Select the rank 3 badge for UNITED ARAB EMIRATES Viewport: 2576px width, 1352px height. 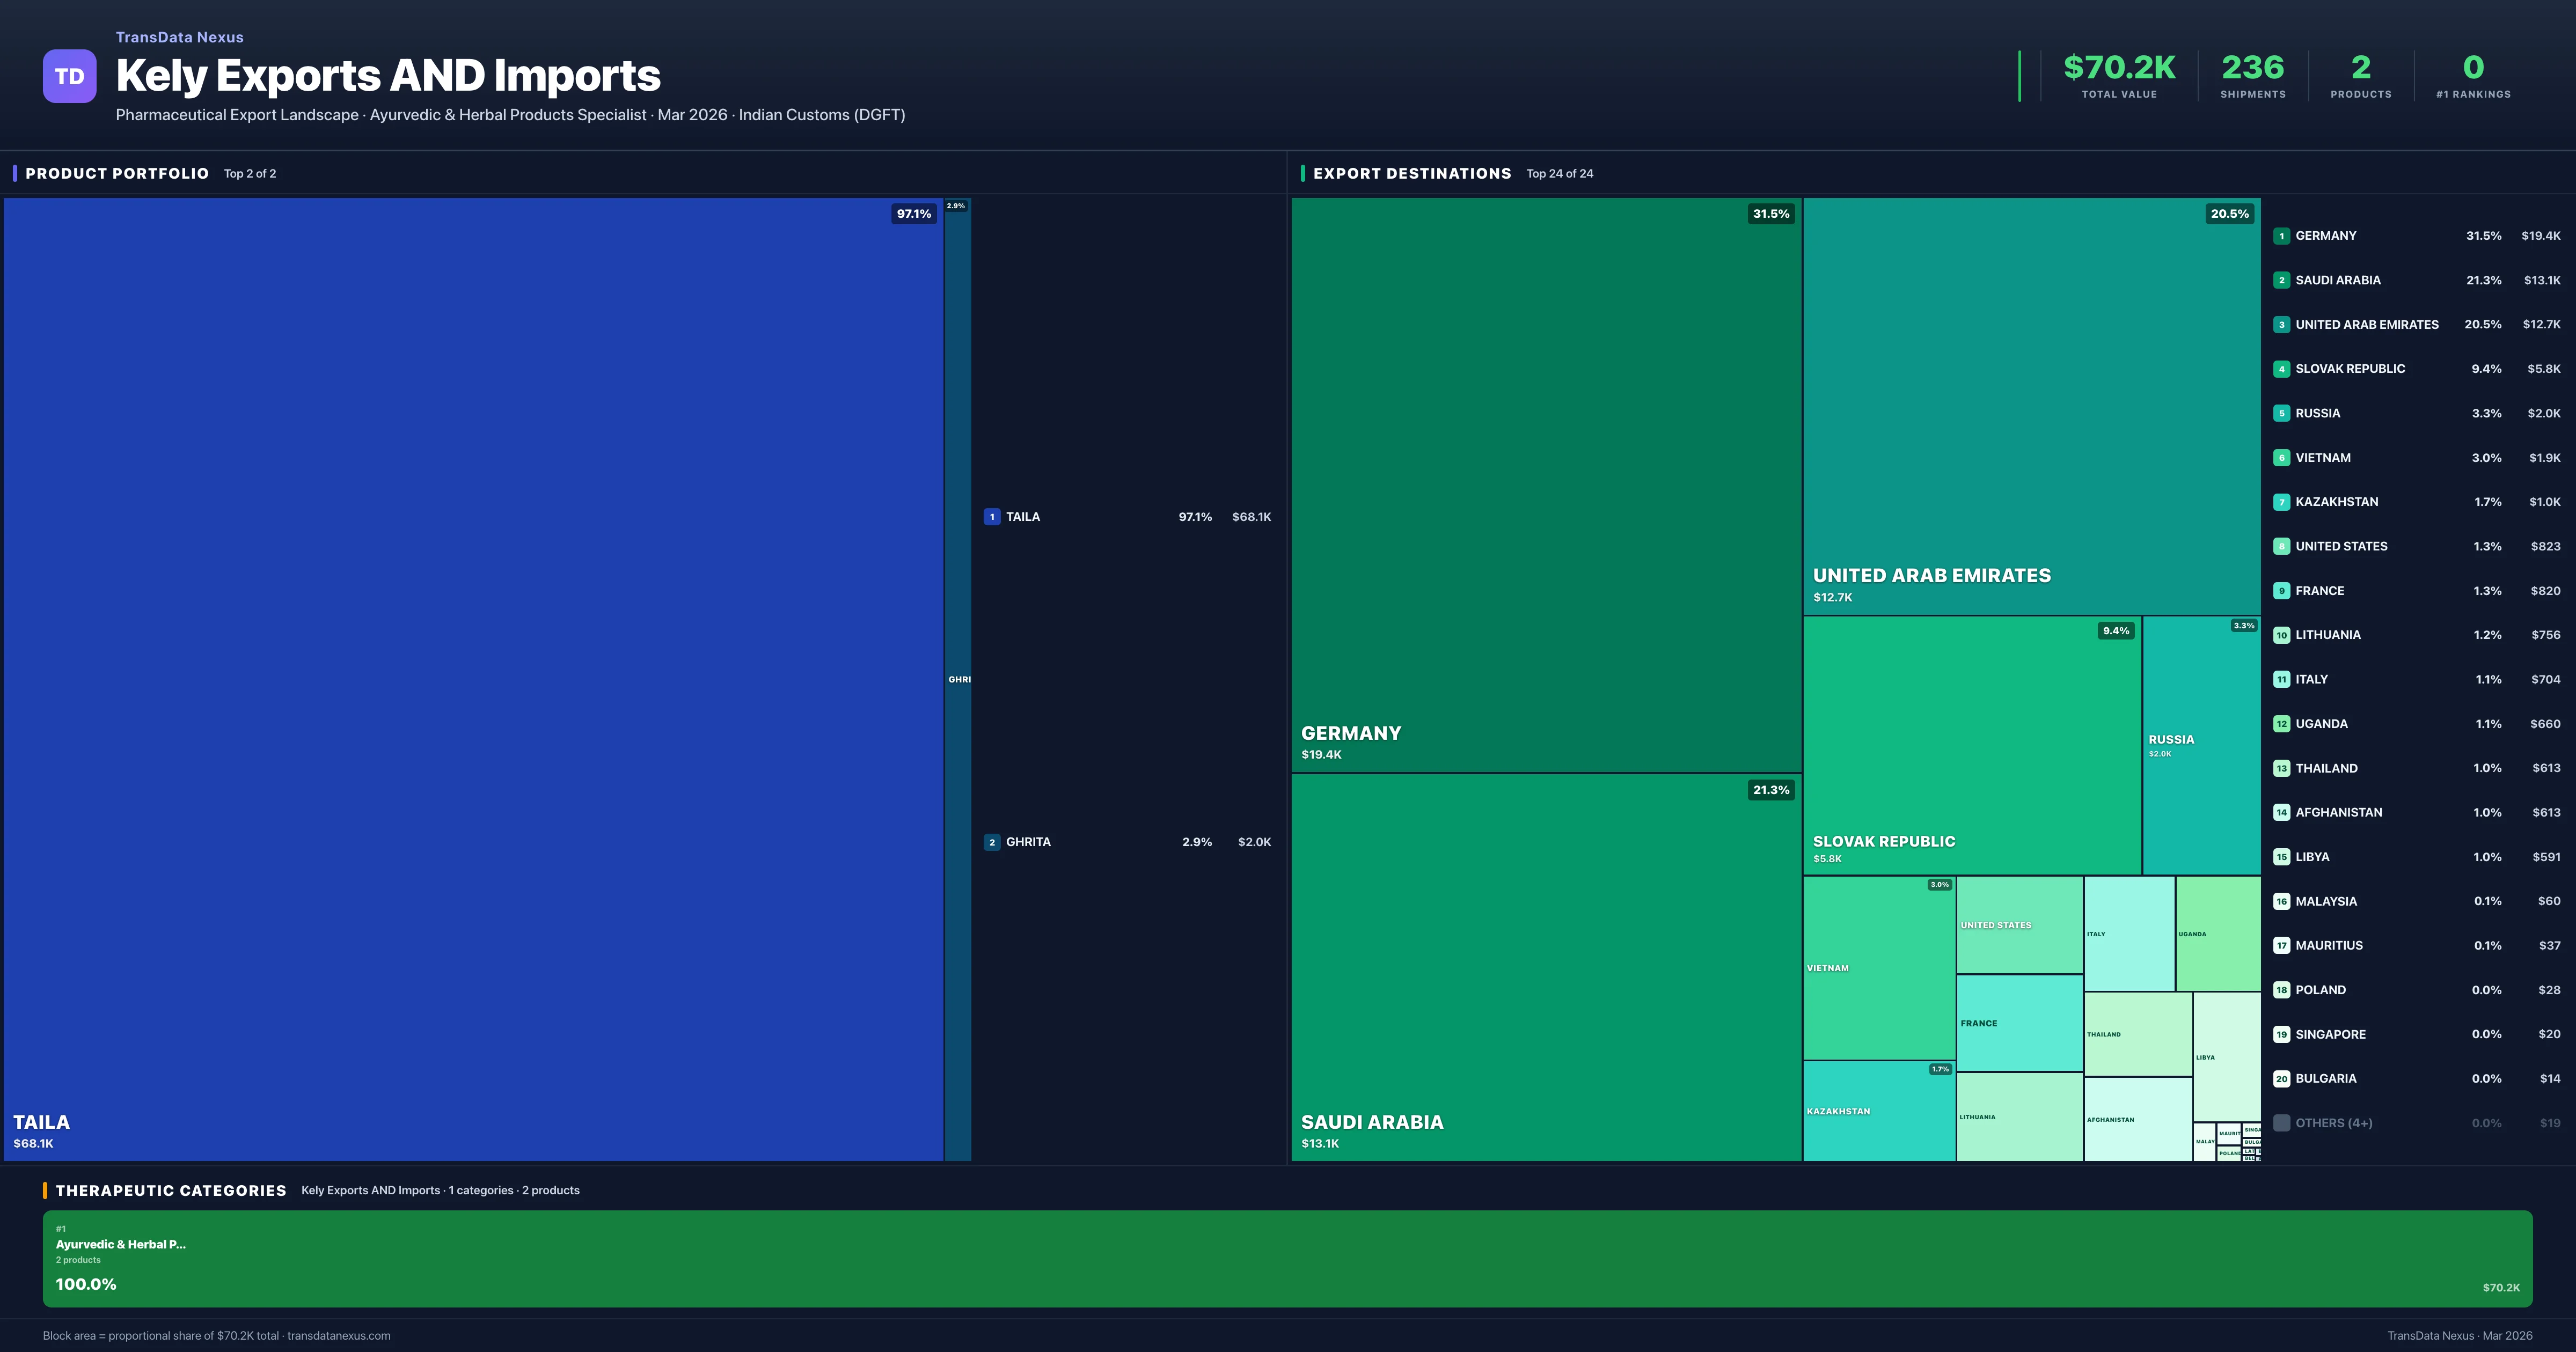click(2281, 324)
